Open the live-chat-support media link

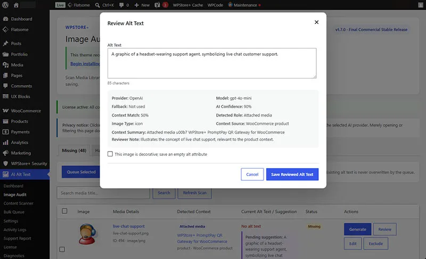tap(128, 226)
